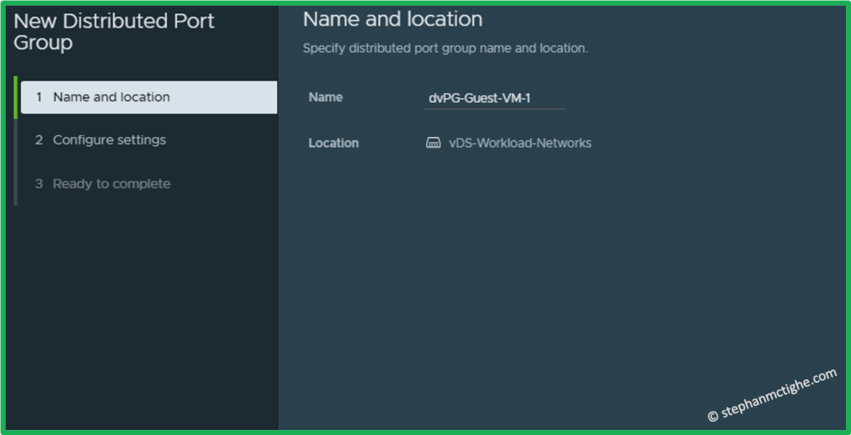This screenshot has height=435, width=851.
Task: Click the gray indicator bar beside step 2
Action: 15,140
